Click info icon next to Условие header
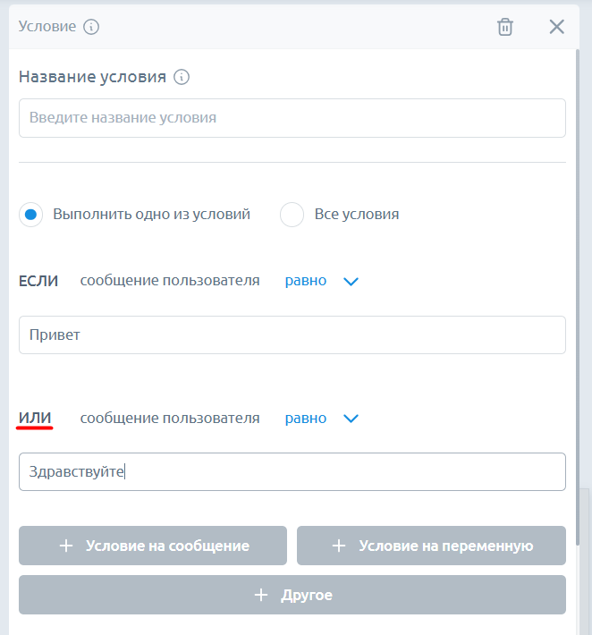 click(x=91, y=27)
